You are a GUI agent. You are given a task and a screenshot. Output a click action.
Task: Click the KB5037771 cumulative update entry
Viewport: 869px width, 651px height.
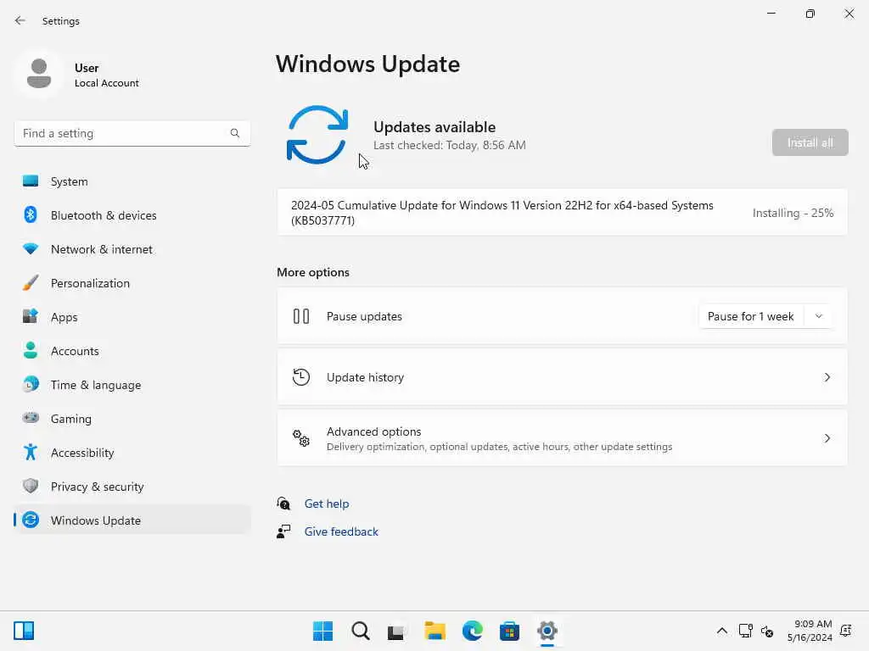coord(562,213)
